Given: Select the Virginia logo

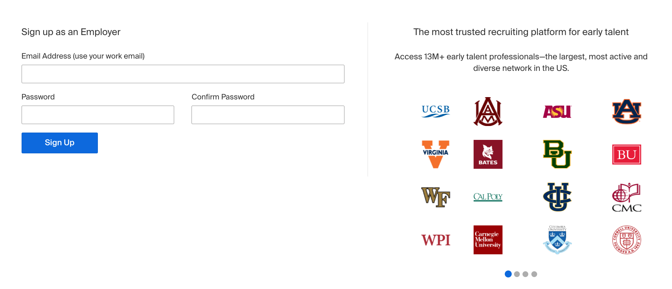Looking at the screenshot, I should 435,154.
